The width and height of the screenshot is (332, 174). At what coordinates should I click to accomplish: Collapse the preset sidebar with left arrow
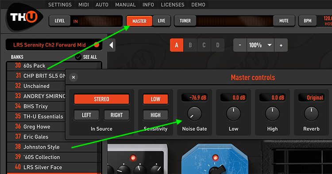point(112,45)
